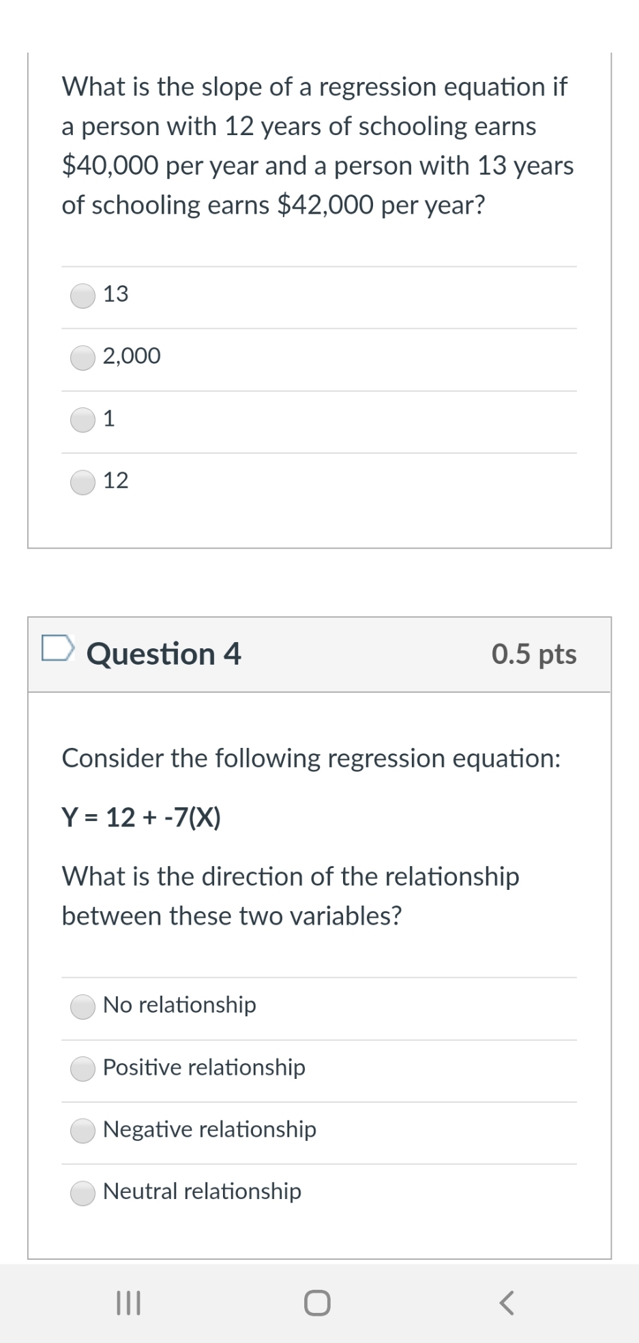Click the Neutral relationship answer label
639x1343 pixels.
202,1191
